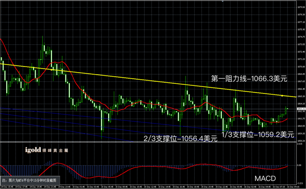Click the MACD 0.00 level label
The width and height of the screenshot is (306, 189).
[x=299, y=165]
